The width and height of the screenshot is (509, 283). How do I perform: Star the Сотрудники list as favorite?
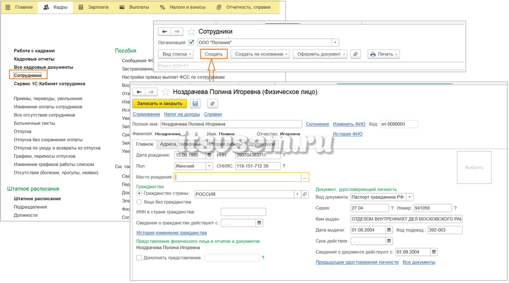tap(191, 31)
